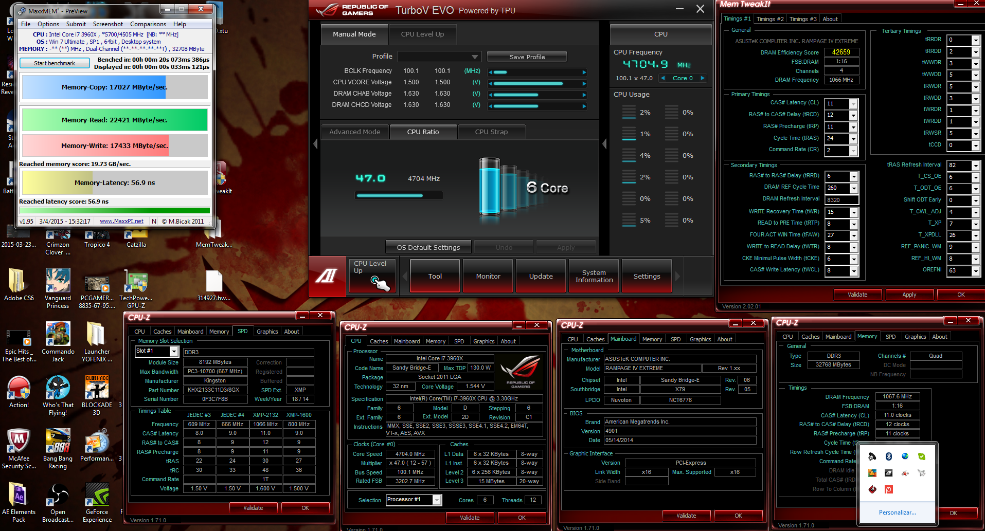Click the CPU ratio 47.0 slider bar

(399, 195)
